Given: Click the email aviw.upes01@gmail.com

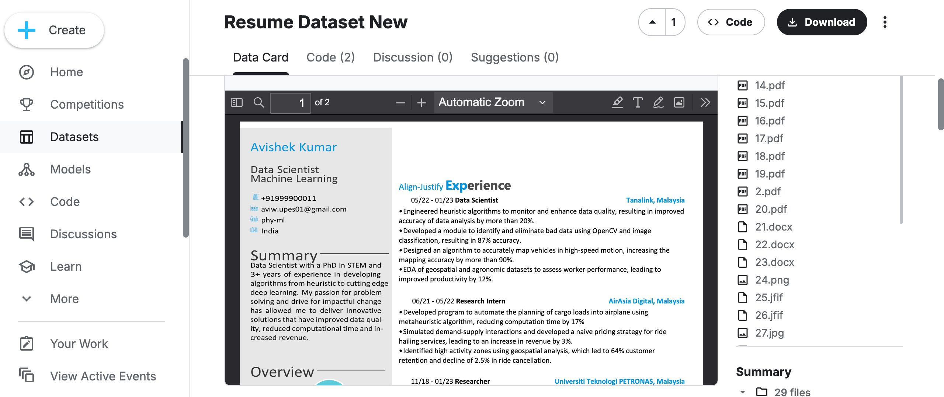Looking at the screenshot, I should [304, 209].
